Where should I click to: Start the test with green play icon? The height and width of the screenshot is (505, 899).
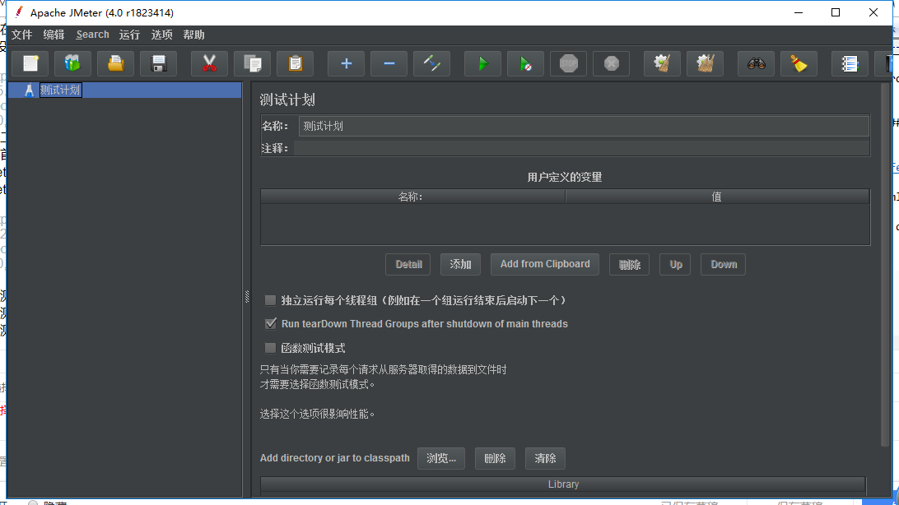coord(482,63)
